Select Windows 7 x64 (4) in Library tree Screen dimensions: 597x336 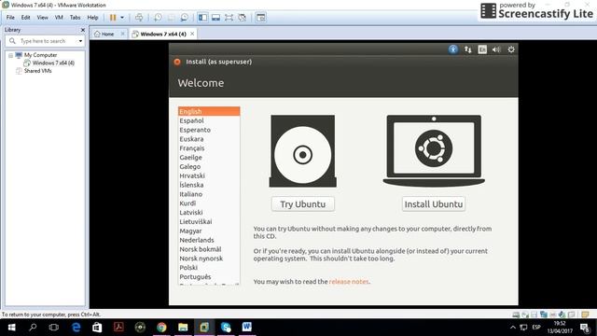click(53, 63)
